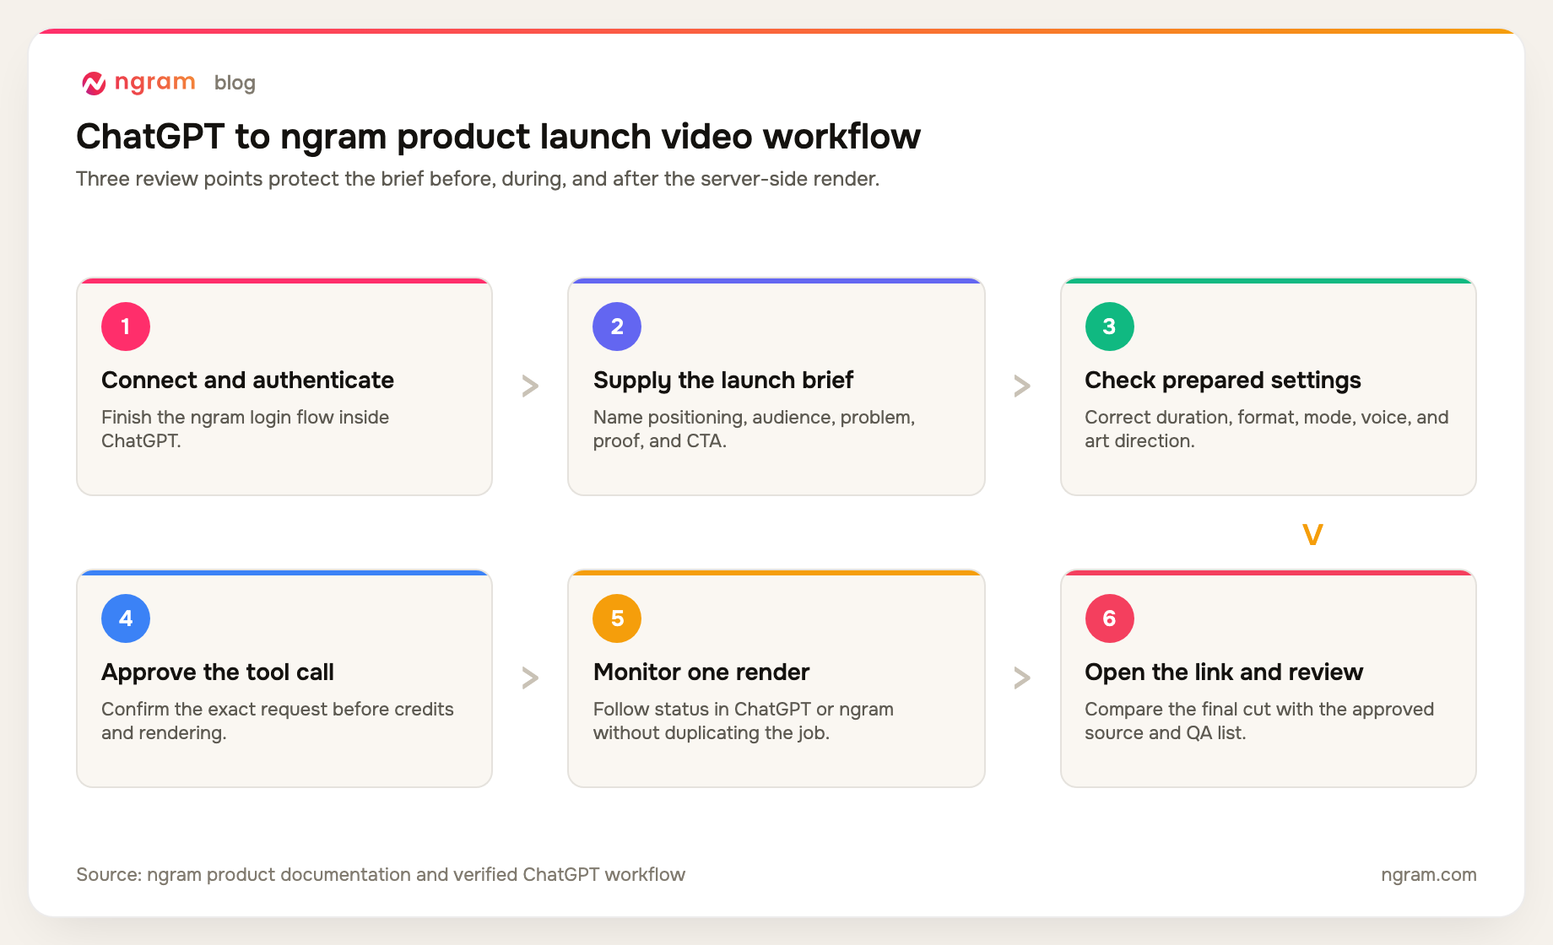Click the blog label beside ngram
The image size is (1553, 945).
pos(235,83)
